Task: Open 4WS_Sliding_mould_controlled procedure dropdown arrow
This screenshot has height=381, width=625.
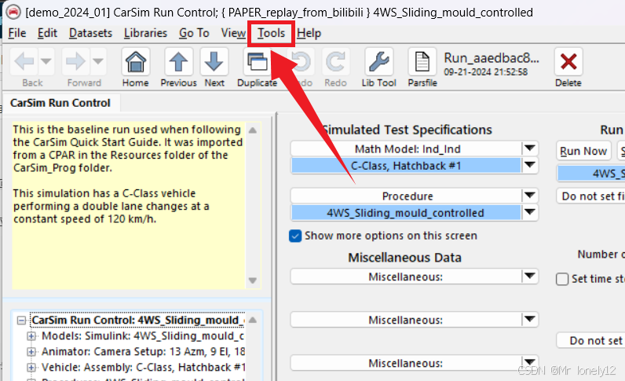Action: 530,212
